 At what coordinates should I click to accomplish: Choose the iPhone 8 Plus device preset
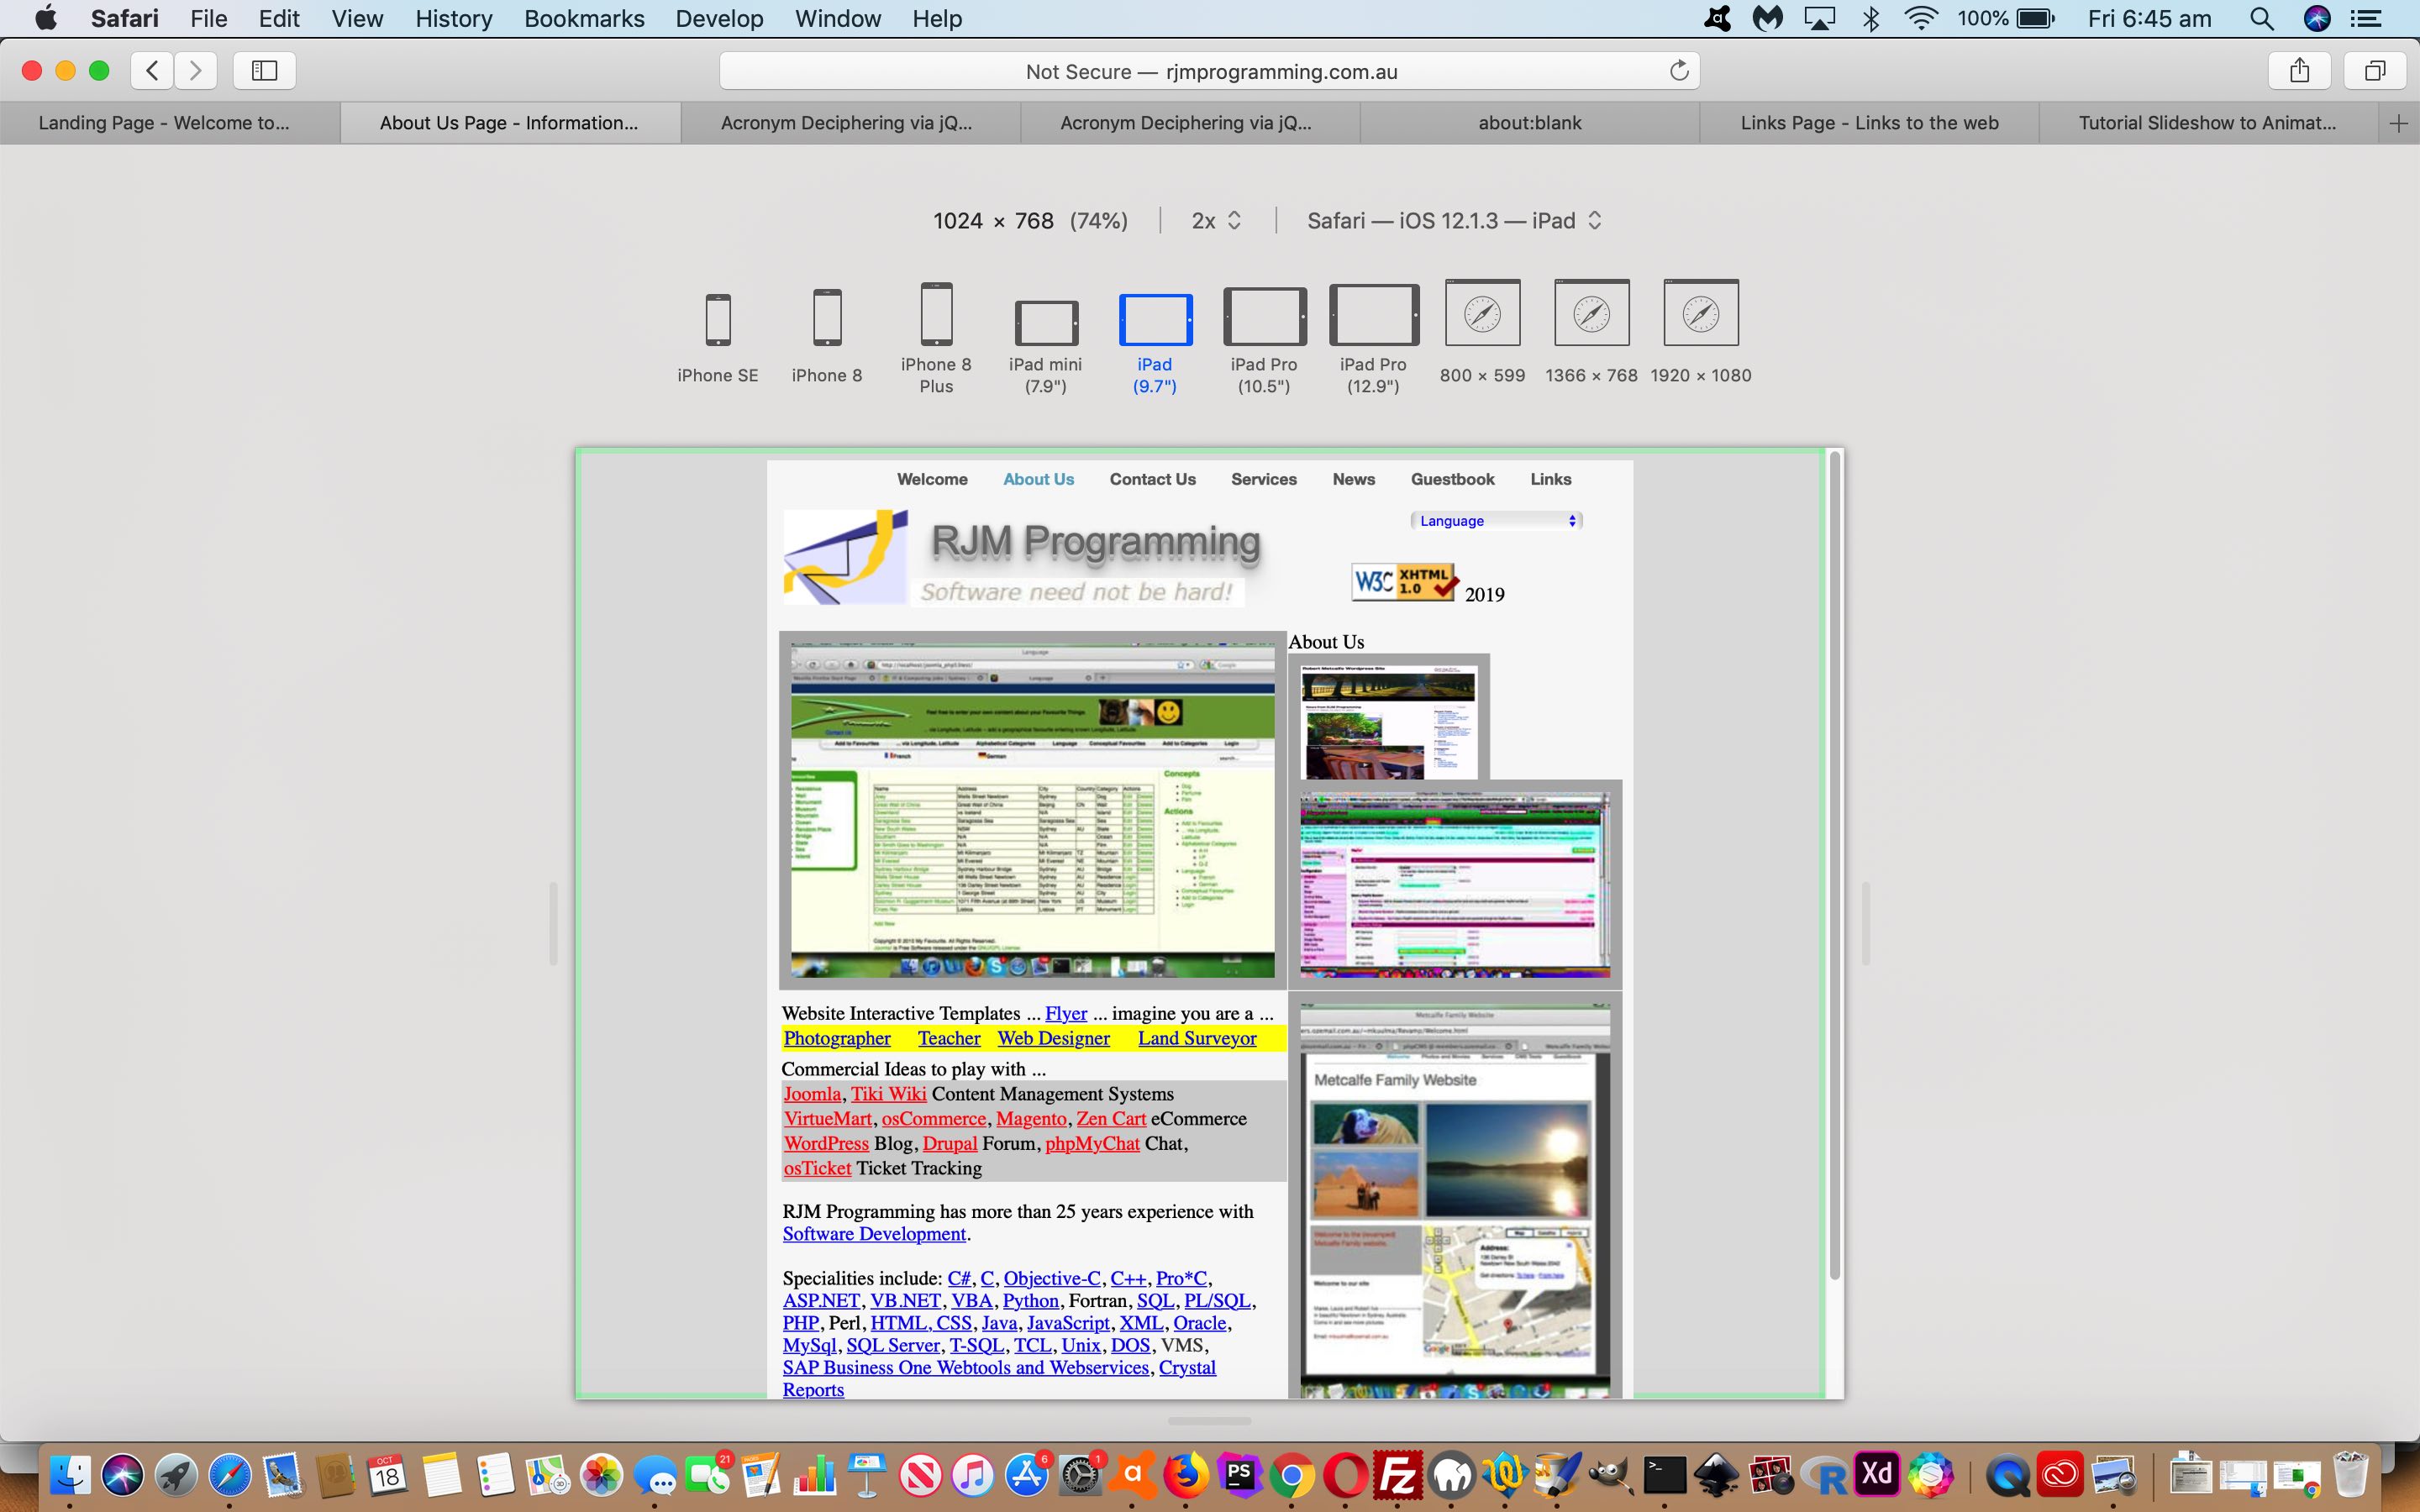pos(936,338)
